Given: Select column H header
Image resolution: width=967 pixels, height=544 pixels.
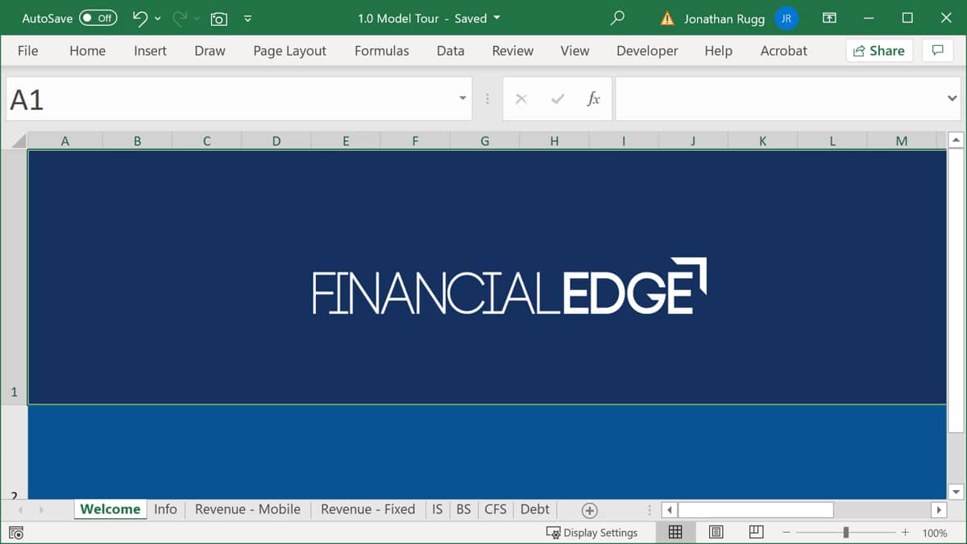Looking at the screenshot, I should coord(554,141).
